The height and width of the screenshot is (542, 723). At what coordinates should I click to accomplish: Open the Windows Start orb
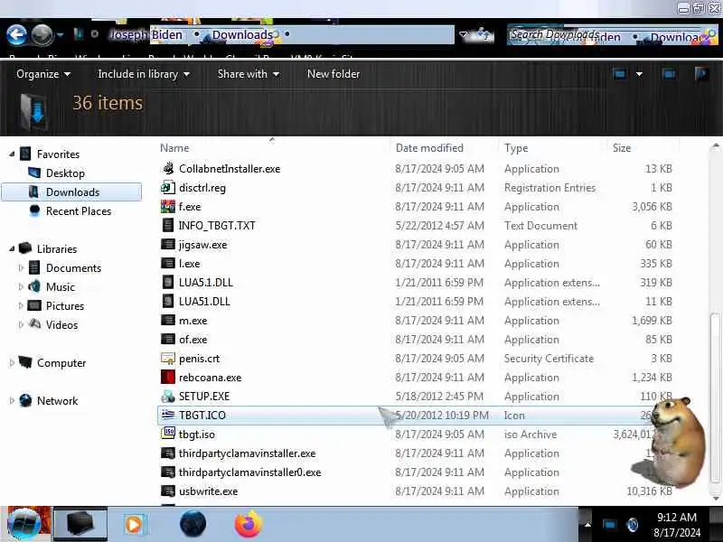[24, 524]
